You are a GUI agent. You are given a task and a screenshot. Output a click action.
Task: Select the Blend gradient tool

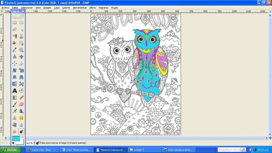point(14,97)
